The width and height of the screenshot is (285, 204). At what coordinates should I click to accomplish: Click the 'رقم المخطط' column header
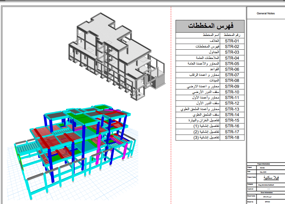(232, 35)
